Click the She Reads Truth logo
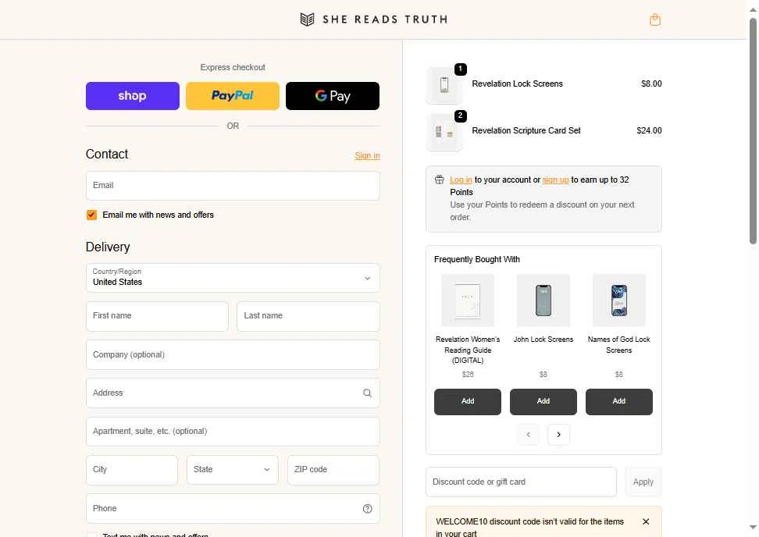The image size is (759, 537). (374, 20)
